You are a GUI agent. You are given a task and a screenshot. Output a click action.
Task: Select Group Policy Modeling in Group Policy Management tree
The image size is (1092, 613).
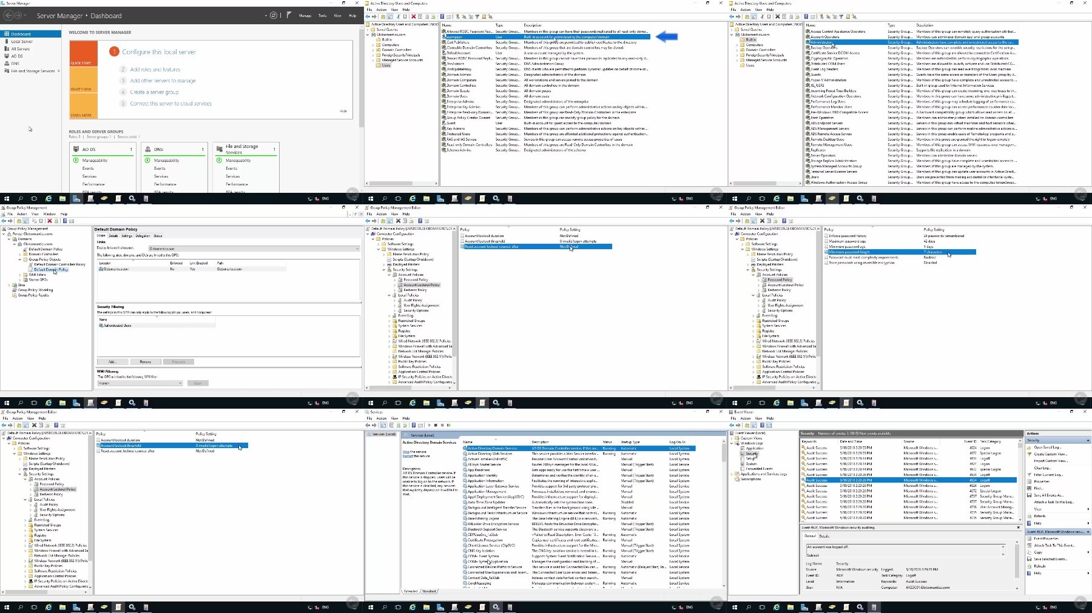[x=35, y=290]
